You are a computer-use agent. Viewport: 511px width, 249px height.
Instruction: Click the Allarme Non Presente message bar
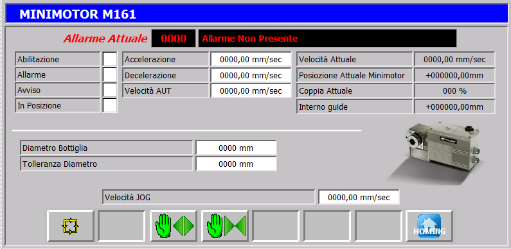coord(328,39)
